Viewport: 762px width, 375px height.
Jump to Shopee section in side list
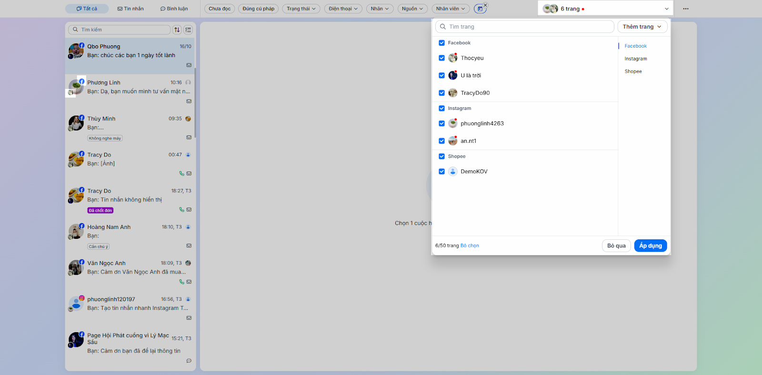[633, 71]
